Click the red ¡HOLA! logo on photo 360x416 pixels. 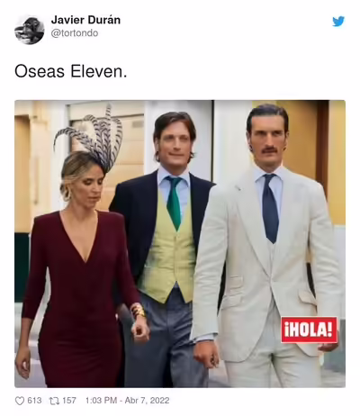click(x=309, y=330)
